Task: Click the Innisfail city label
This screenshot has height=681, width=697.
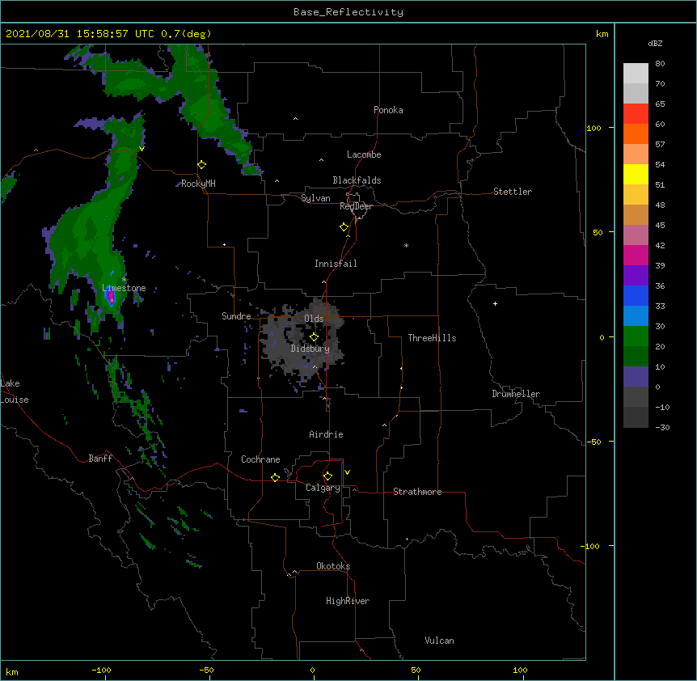Action: (x=336, y=264)
